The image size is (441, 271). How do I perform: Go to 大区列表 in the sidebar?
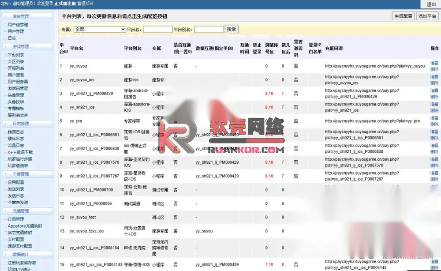pyautogui.click(x=16, y=62)
